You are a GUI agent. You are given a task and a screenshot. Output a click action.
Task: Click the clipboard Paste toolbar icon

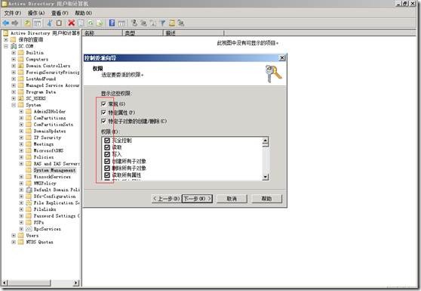click(x=59, y=23)
